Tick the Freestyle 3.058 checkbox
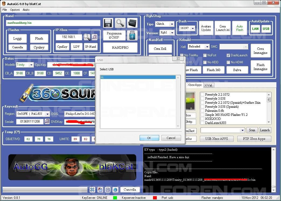 pyautogui.click(x=202, y=99)
